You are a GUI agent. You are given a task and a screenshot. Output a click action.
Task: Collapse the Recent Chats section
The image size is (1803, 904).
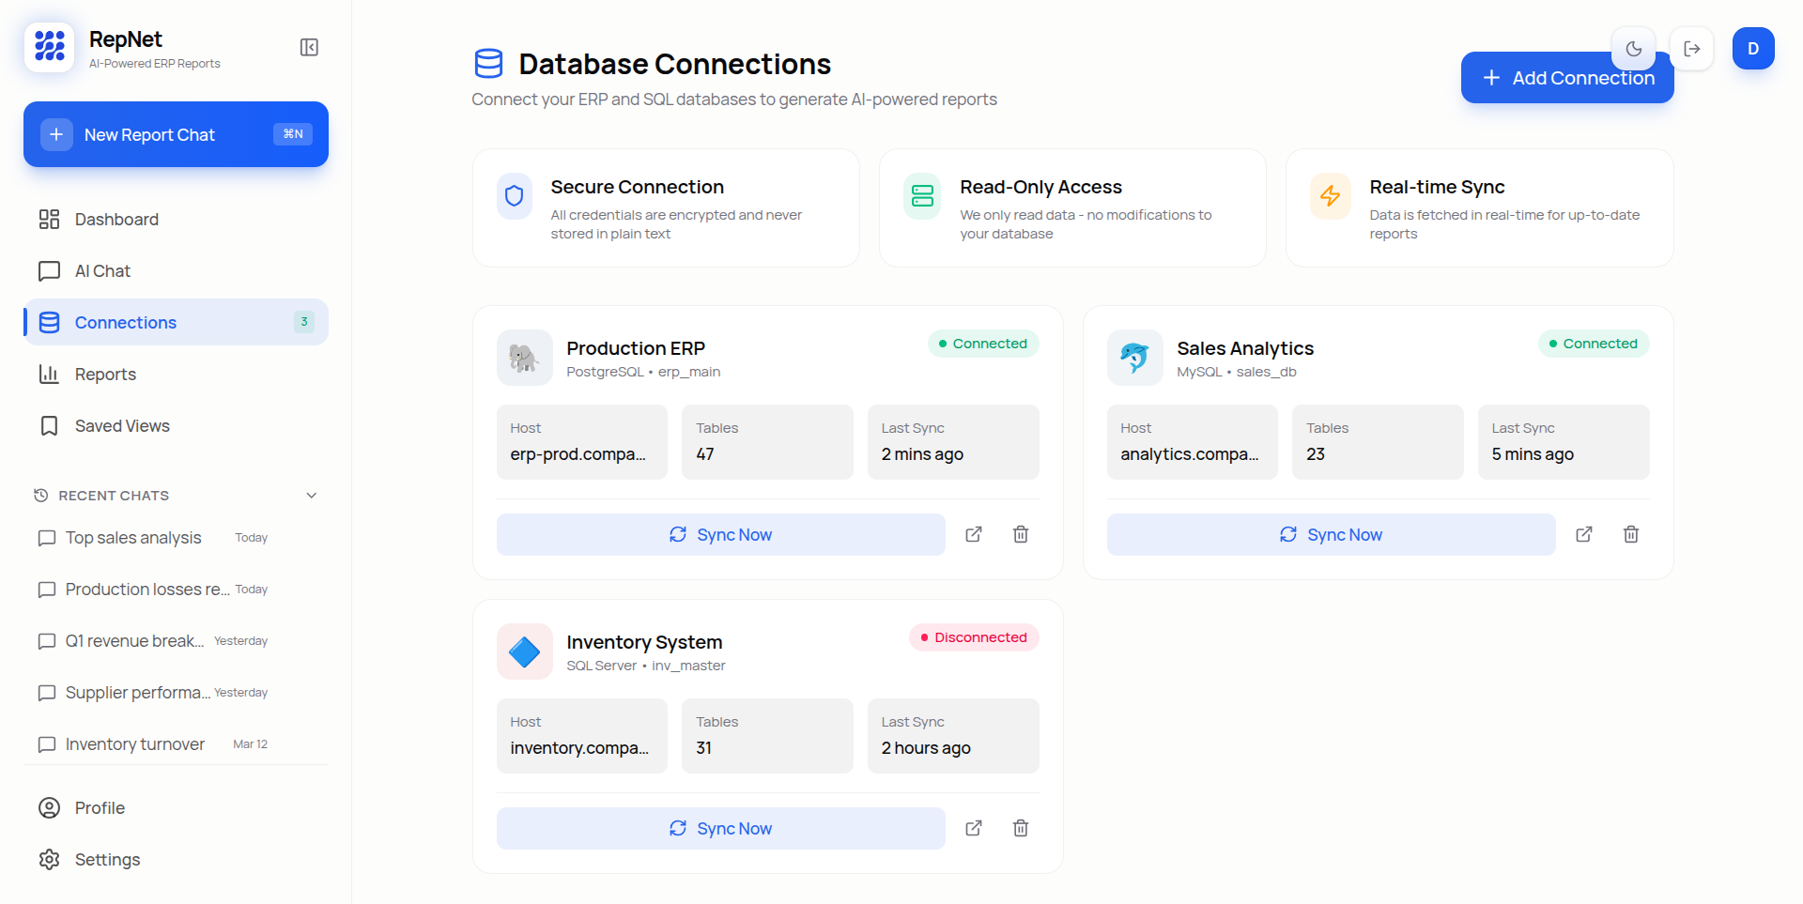[312, 496]
